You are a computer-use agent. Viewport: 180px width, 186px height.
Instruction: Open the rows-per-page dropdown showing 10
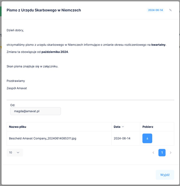coord(15,152)
